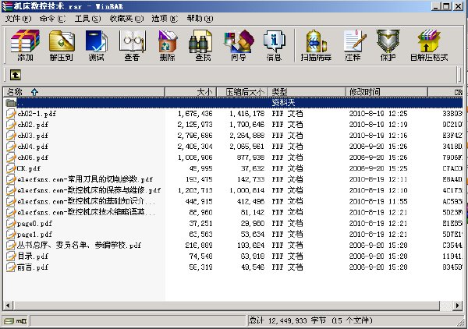Image resolution: width=468 pixels, height=329 pixels.
Task: Sort by the 大小 (Size) column header
Action: [190, 92]
